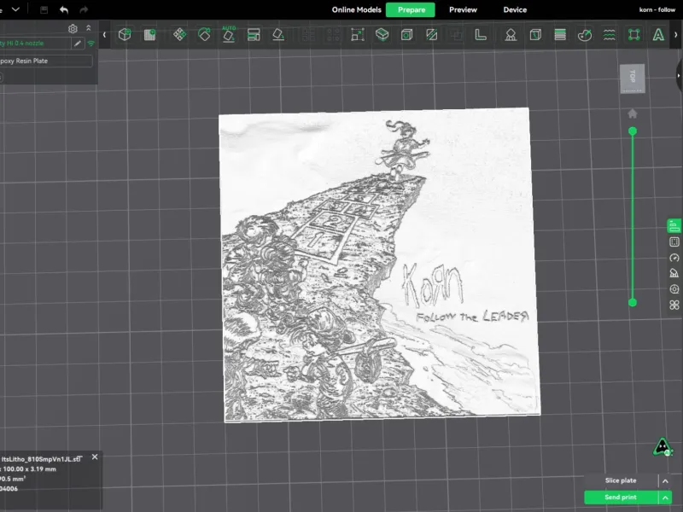Click the Add plate grid icon

pos(150,34)
